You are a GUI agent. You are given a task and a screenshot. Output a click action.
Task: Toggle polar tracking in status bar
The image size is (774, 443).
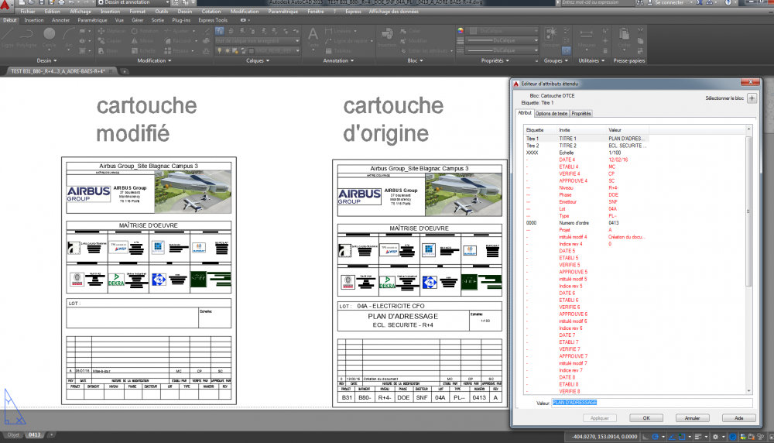655,437
